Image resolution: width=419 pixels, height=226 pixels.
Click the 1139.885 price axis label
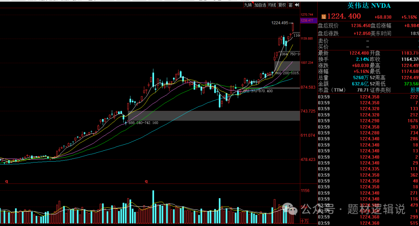pyautogui.click(x=307, y=39)
